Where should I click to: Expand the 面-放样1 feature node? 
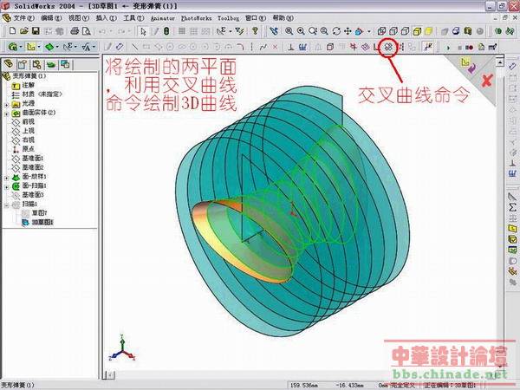(x=6, y=177)
